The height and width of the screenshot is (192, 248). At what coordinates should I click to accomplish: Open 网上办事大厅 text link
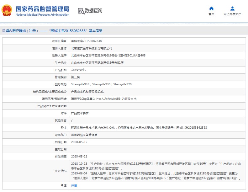click(x=232, y=14)
